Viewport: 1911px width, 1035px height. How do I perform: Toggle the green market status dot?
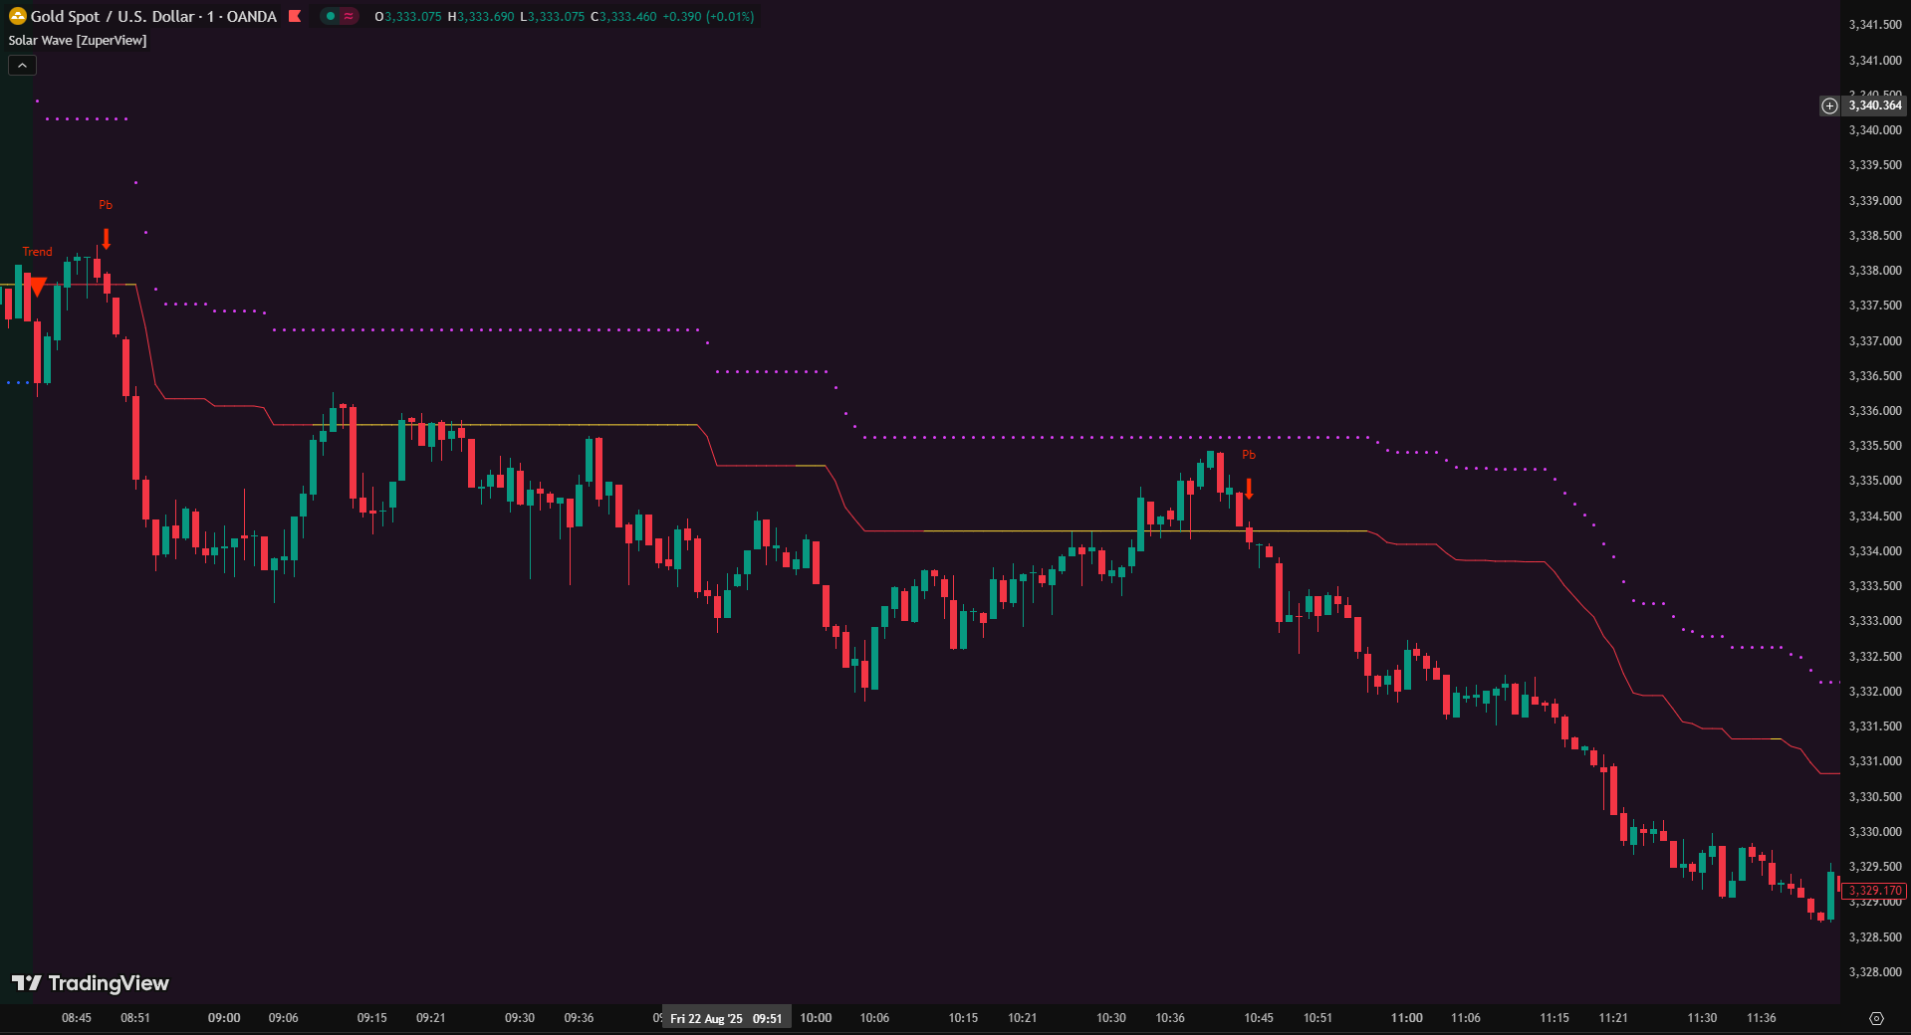[x=331, y=16]
